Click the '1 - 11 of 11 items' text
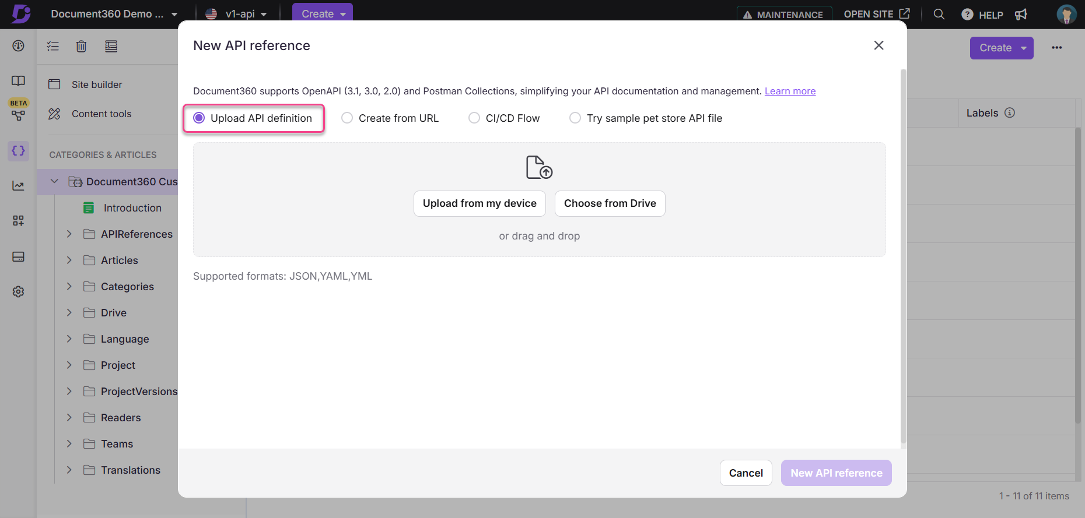This screenshot has height=518, width=1085. (1034, 496)
